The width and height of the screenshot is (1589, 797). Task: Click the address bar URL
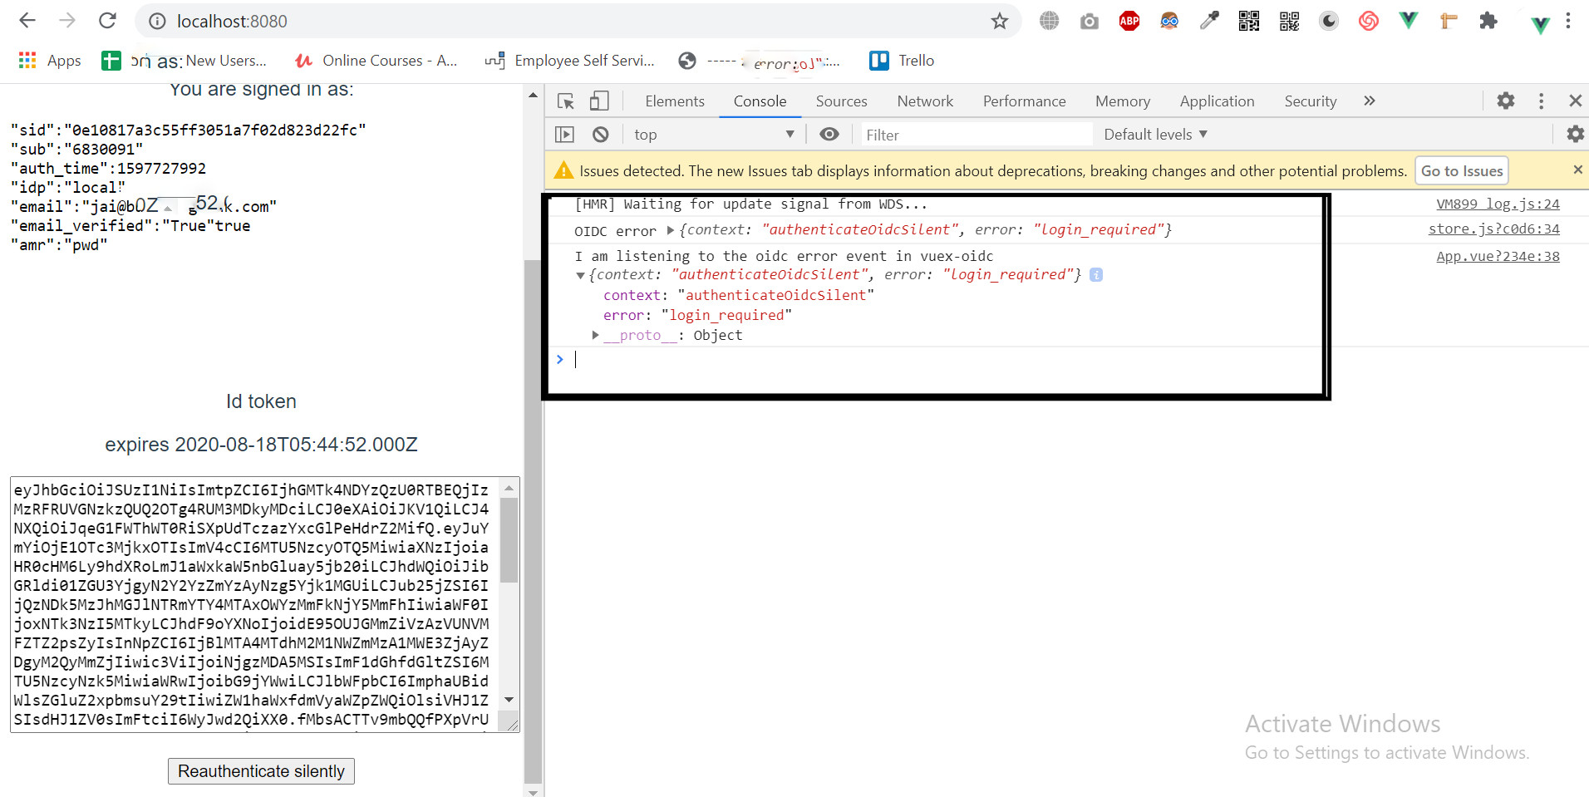tap(232, 21)
